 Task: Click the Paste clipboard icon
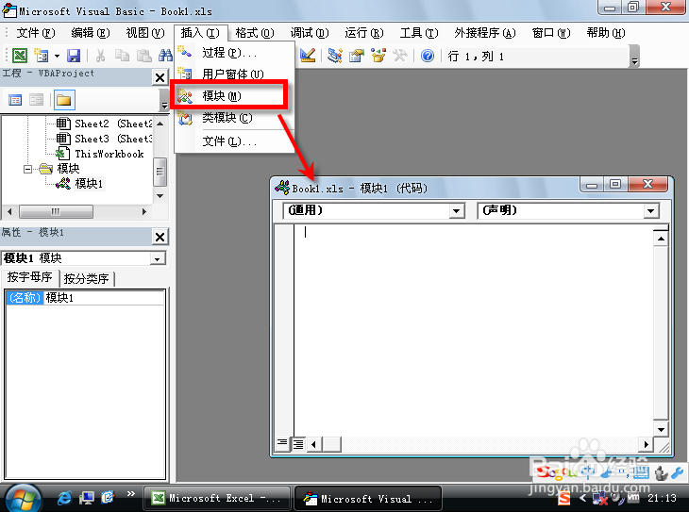[143, 56]
